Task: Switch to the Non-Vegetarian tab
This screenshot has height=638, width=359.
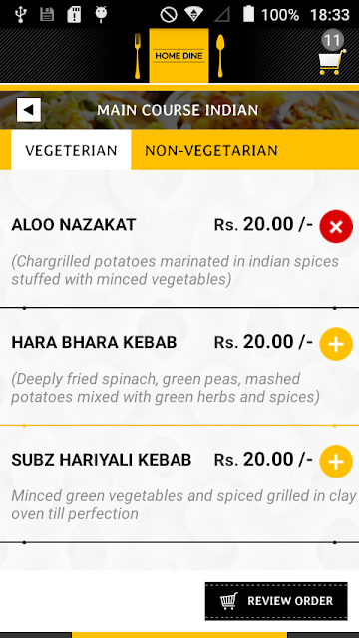Action: point(211,151)
